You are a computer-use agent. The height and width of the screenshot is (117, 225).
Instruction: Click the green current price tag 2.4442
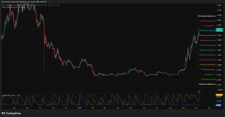coord(220,29)
